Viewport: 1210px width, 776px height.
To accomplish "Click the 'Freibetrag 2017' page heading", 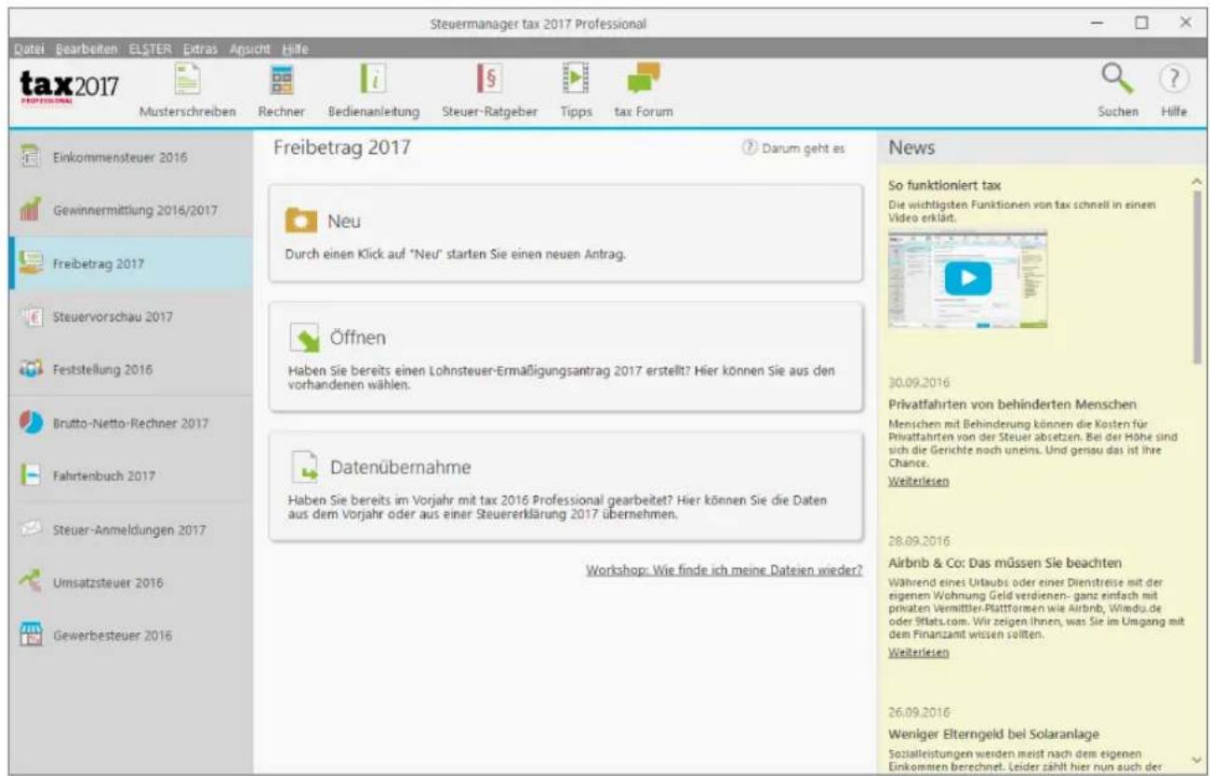I will coord(341,147).
